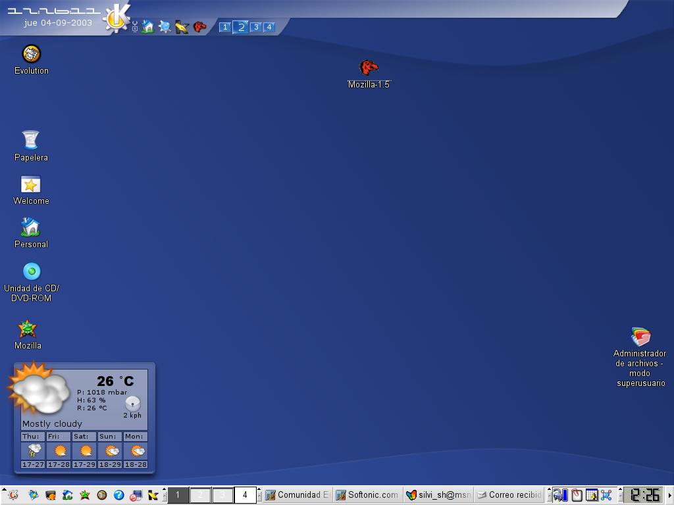Click the home icon in top bar
This screenshot has height=505, width=674.
click(148, 26)
